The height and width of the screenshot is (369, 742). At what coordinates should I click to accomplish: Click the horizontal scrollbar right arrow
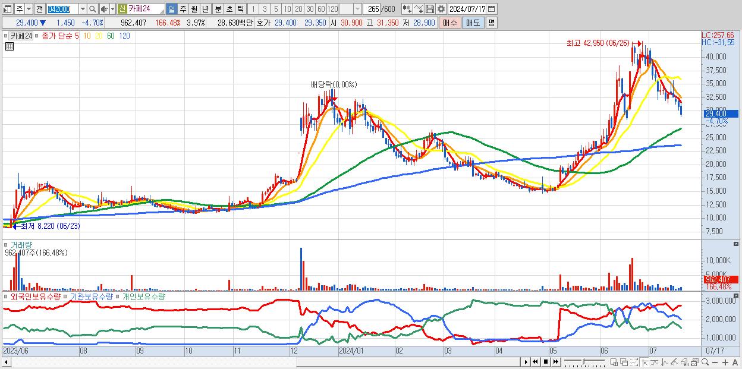pyautogui.click(x=526, y=362)
